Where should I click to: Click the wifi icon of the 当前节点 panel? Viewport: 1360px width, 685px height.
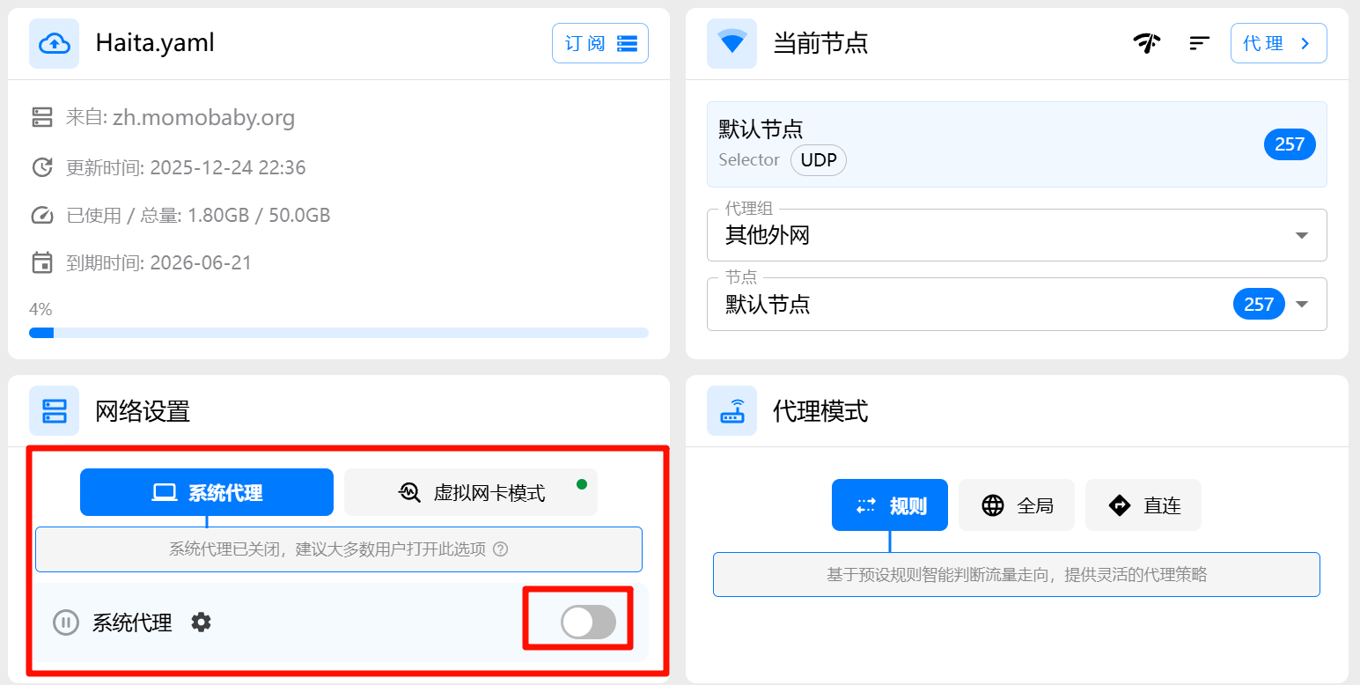tap(731, 42)
